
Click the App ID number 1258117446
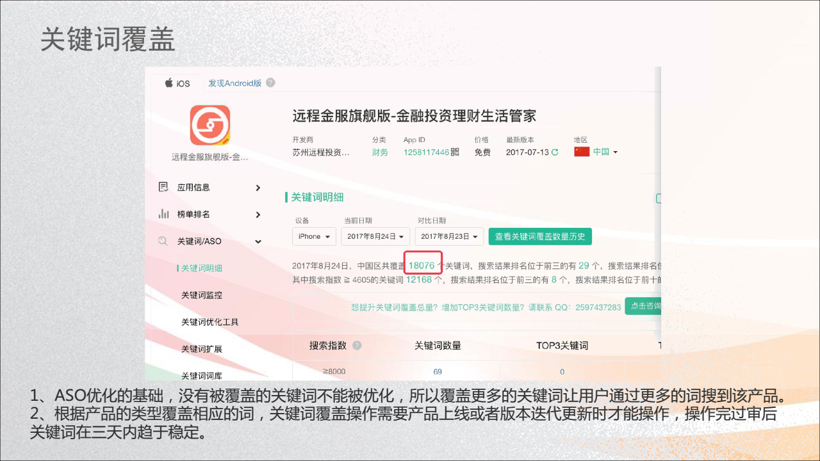[426, 152]
